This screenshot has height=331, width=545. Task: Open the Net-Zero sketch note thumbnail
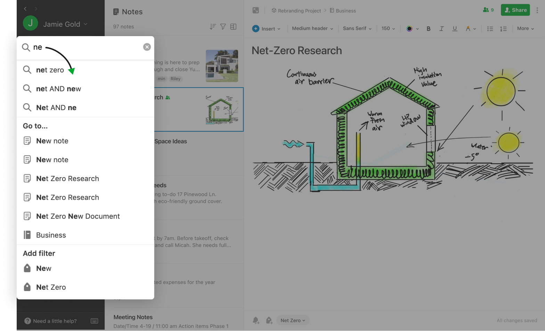click(222, 109)
